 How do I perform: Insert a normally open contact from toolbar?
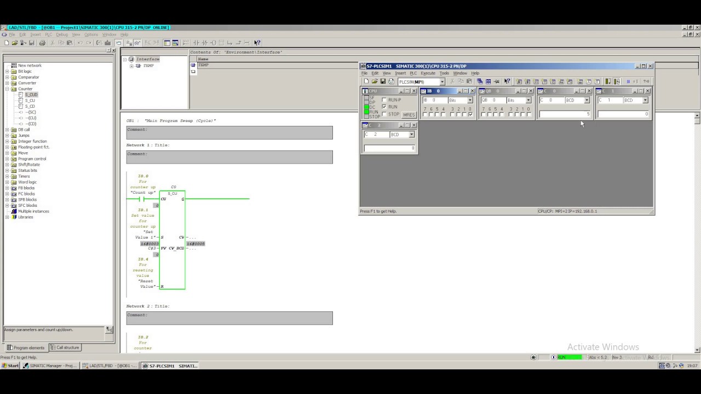196,43
